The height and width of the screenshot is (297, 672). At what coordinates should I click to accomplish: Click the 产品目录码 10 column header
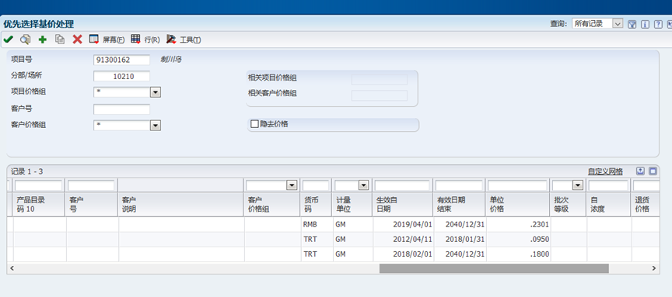pyautogui.click(x=40, y=204)
